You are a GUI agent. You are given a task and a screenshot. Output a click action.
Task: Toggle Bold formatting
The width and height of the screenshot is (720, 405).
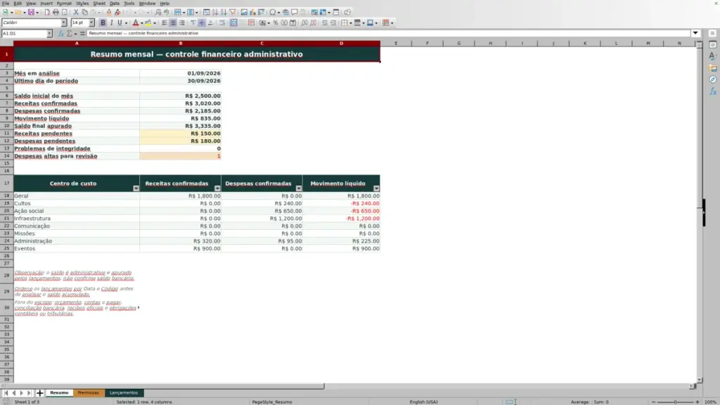103,23
